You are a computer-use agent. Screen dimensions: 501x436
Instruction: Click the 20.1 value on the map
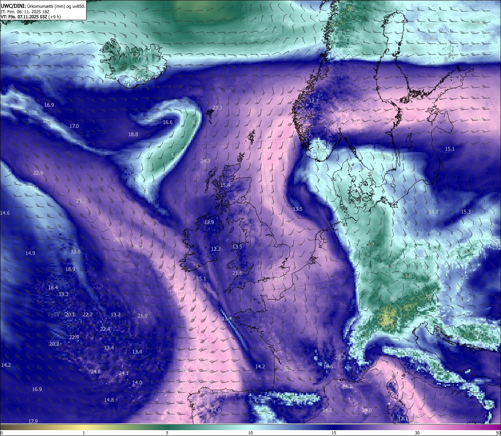click(70, 315)
